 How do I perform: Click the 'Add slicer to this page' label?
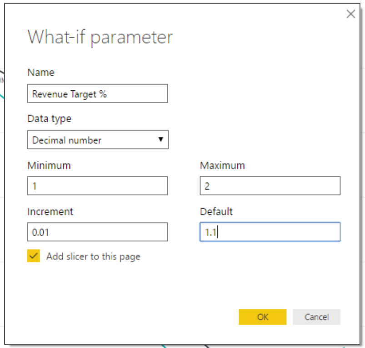click(93, 257)
